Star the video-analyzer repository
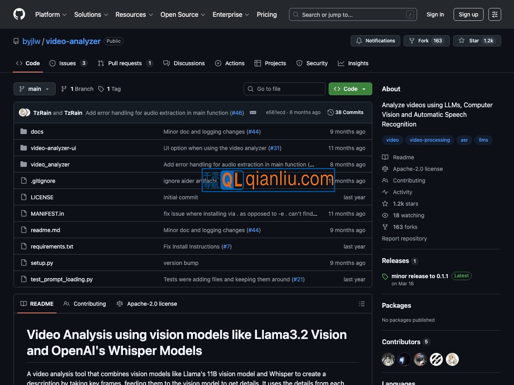Screen dimensions: 514x385 tap(477, 41)
